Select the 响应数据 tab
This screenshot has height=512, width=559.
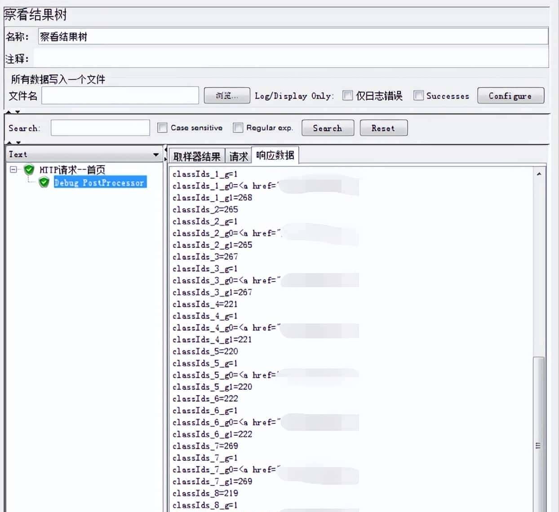[x=275, y=155]
